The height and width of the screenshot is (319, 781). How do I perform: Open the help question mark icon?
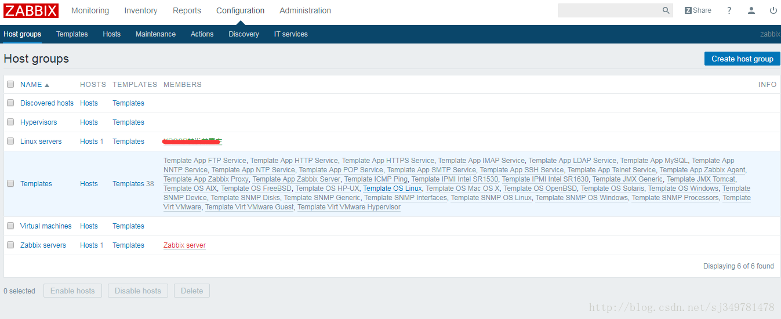(x=729, y=10)
